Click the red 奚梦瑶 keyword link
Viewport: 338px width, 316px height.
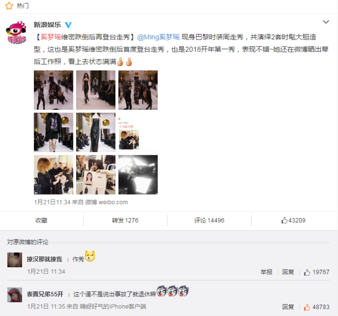51,37
